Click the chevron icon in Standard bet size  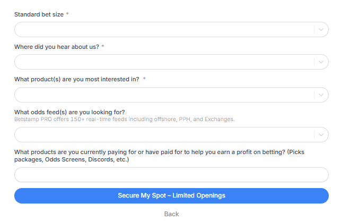click(x=321, y=30)
